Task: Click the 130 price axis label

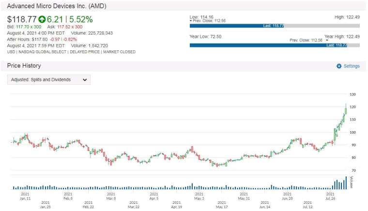Action: pyautogui.click(x=353, y=94)
